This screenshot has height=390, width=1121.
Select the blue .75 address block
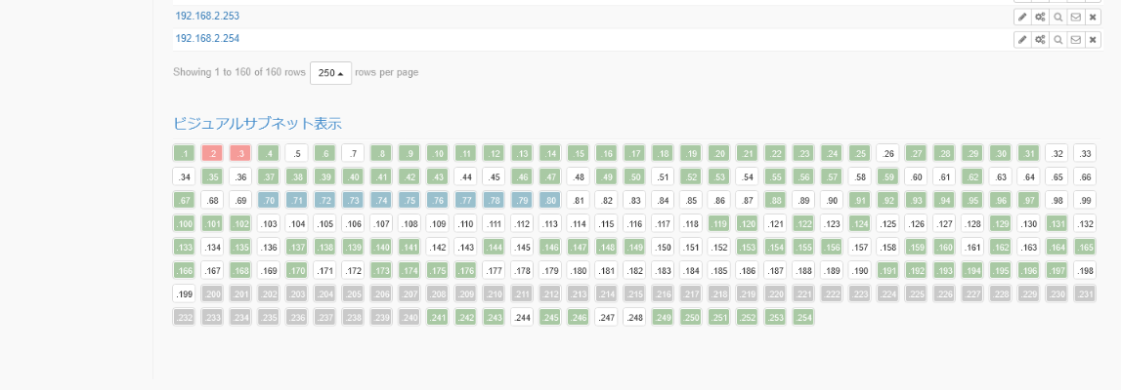pos(410,200)
